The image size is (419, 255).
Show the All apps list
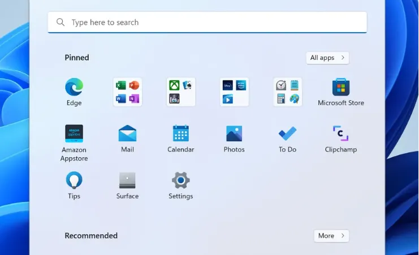(327, 58)
